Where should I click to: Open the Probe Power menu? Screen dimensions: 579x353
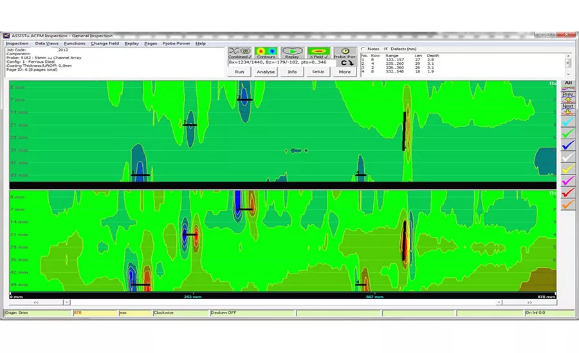(x=176, y=44)
